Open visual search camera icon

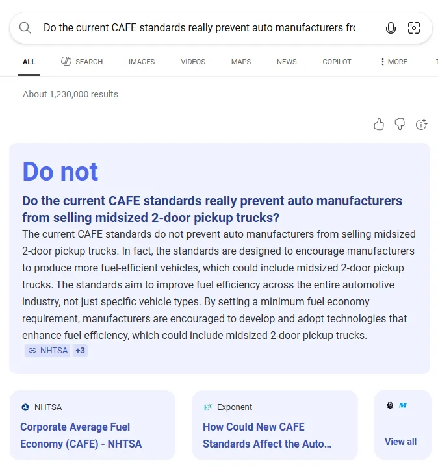[x=414, y=28]
